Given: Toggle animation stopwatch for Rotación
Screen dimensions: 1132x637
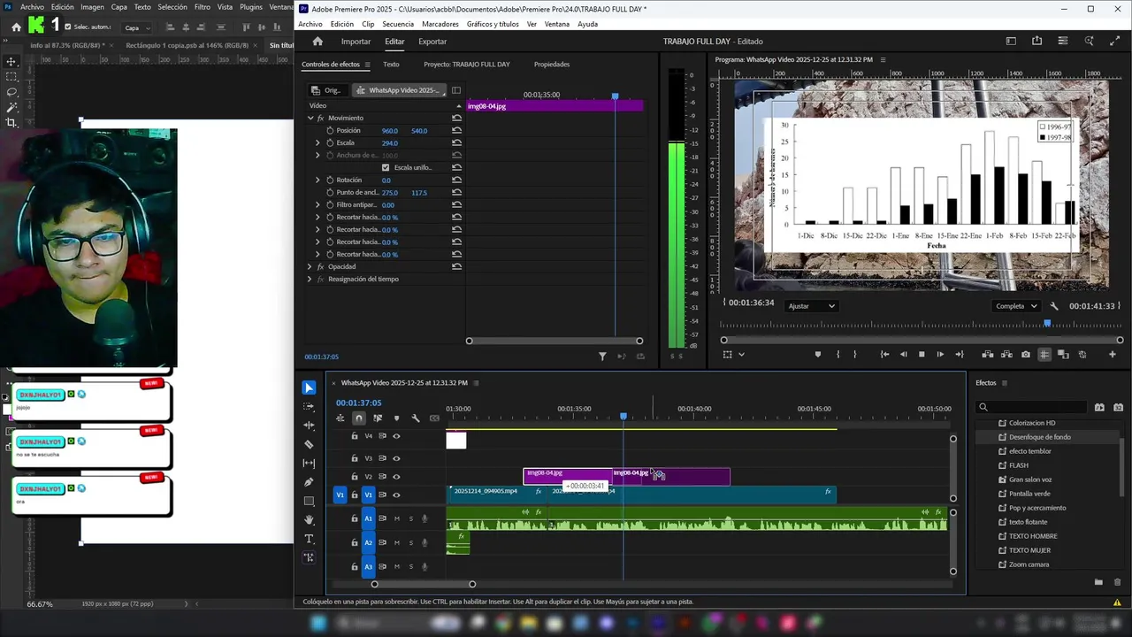Looking at the screenshot, I should [x=330, y=180].
